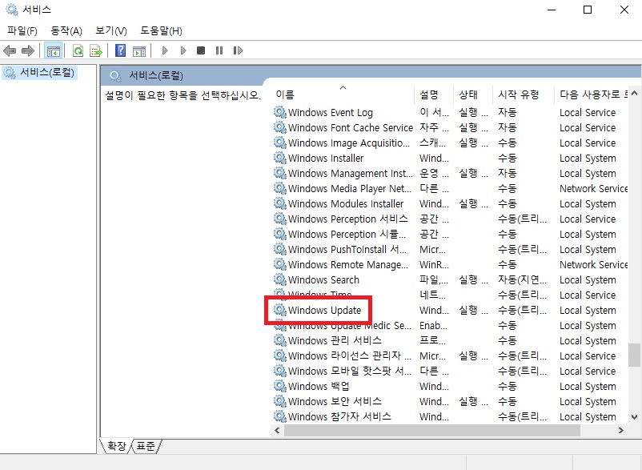Open the 도움말(H) menu
Viewport: 642px width, 470px height.
(x=161, y=30)
